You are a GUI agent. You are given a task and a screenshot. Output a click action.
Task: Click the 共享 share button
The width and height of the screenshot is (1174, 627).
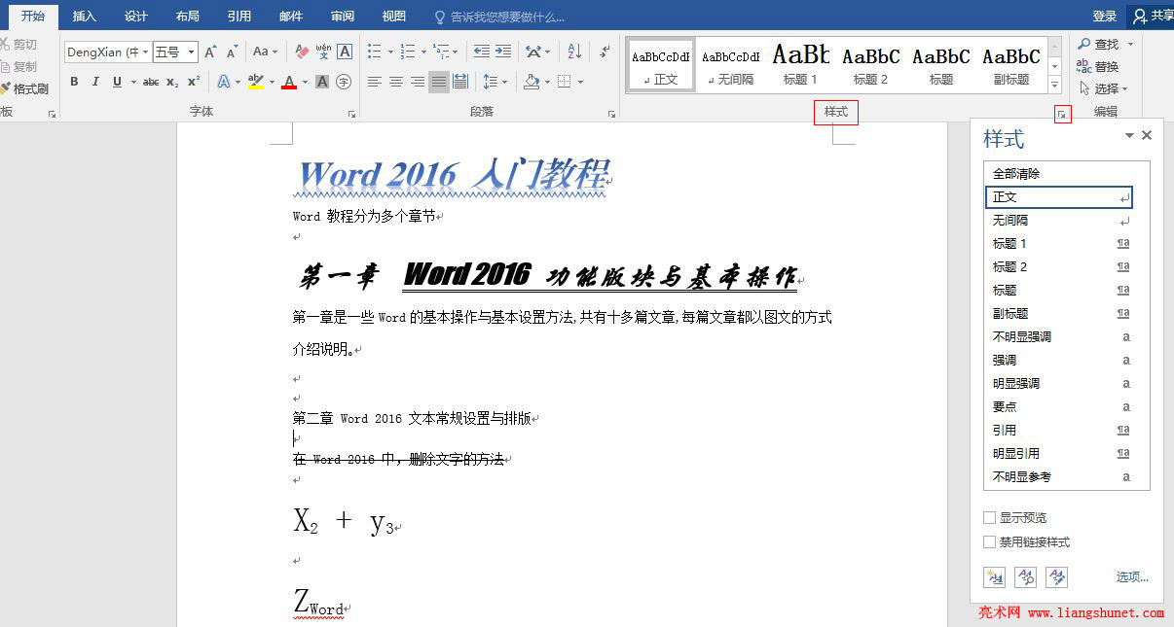1151,17
